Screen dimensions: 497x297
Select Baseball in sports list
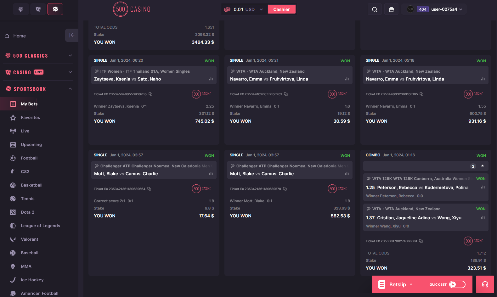(x=30, y=253)
